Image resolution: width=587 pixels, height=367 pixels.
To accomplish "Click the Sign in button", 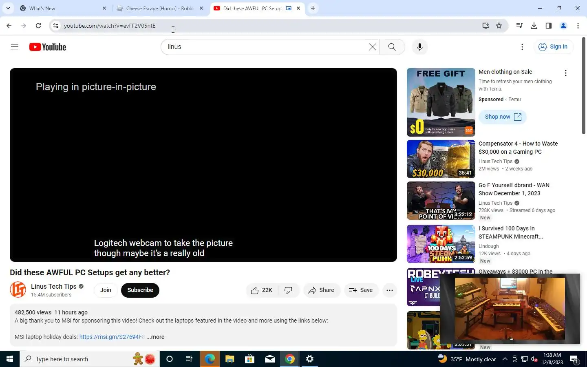I will [554, 47].
